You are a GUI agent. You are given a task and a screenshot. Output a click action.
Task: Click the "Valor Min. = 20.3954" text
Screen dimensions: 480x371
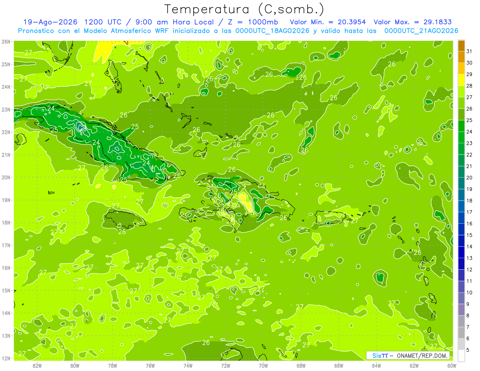tap(328, 22)
